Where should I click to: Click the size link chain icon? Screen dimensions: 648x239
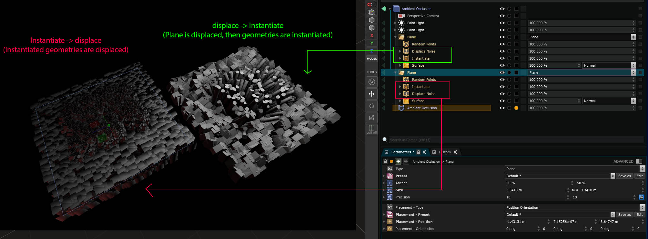tap(575, 190)
